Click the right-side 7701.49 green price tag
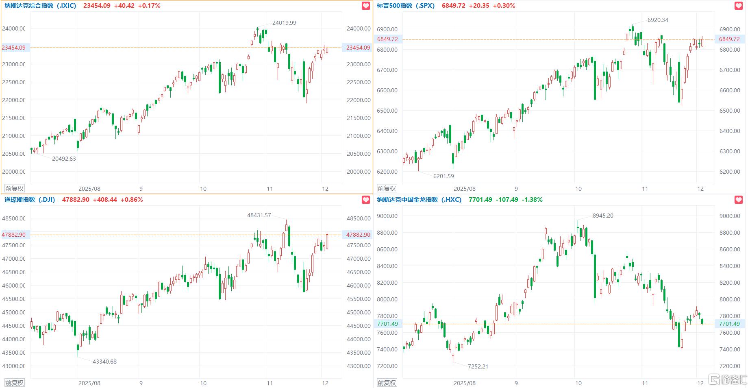Viewport: 750px width, 388px height. [x=729, y=324]
